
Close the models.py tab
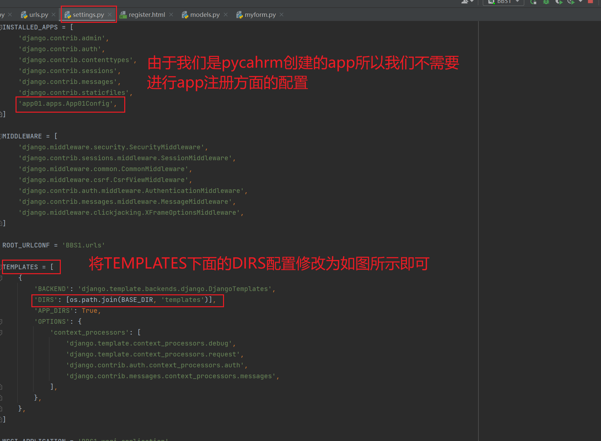coord(226,15)
